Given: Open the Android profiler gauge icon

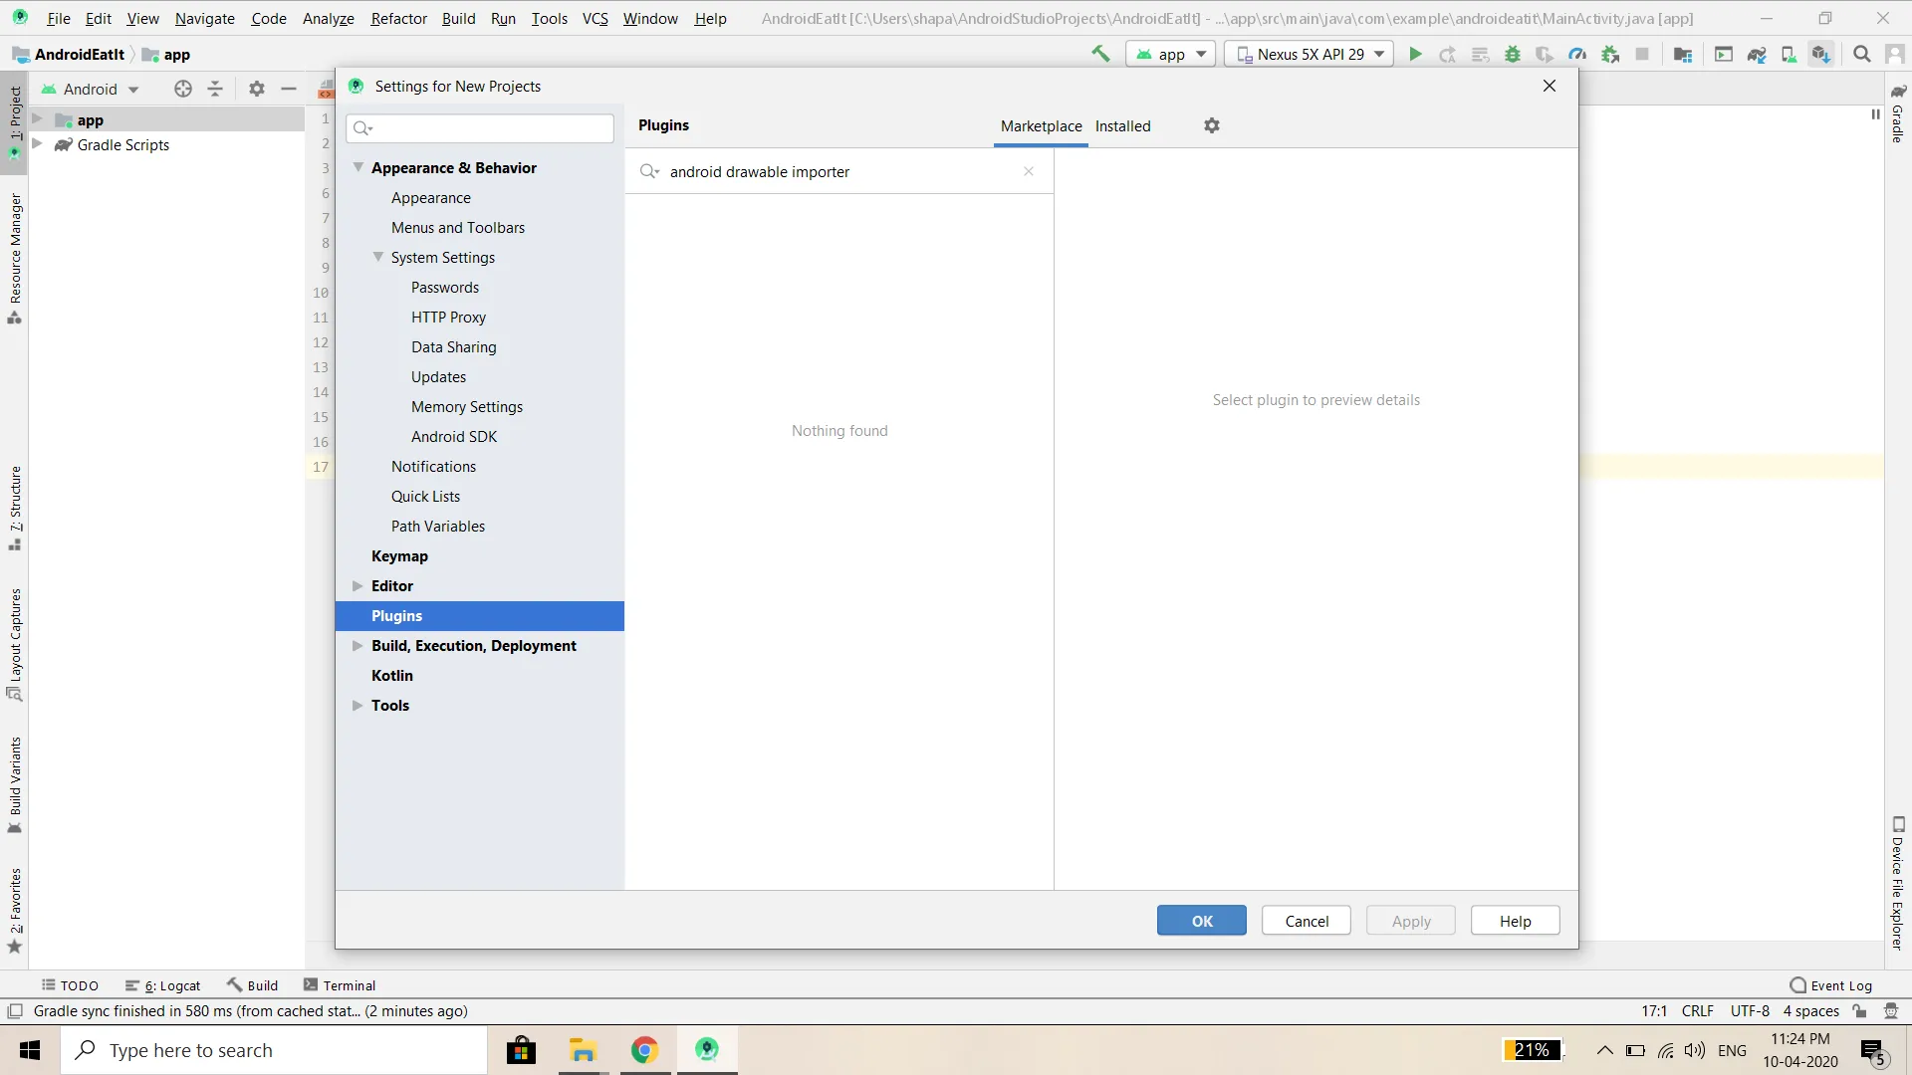Looking at the screenshot, I should [x=1577, y=54].
